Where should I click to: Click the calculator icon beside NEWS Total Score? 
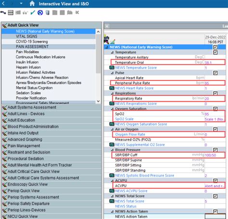112,201
